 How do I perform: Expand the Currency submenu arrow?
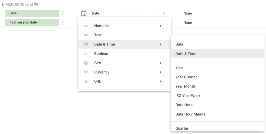pos(161,72)
